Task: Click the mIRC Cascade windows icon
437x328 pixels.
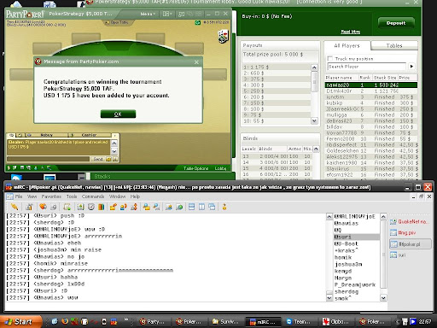Action: (212, 207)
